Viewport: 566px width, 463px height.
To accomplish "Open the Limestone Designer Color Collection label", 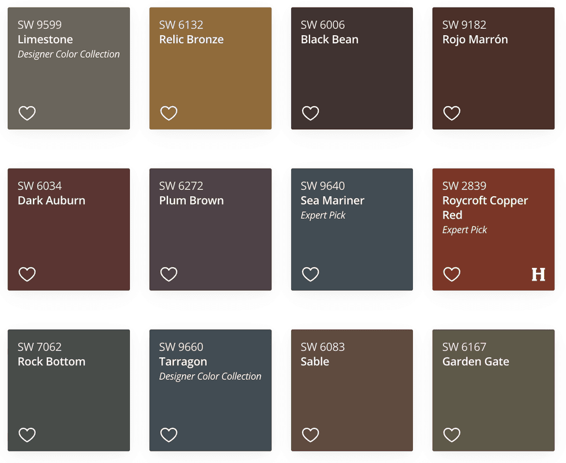I will point(69,54).
